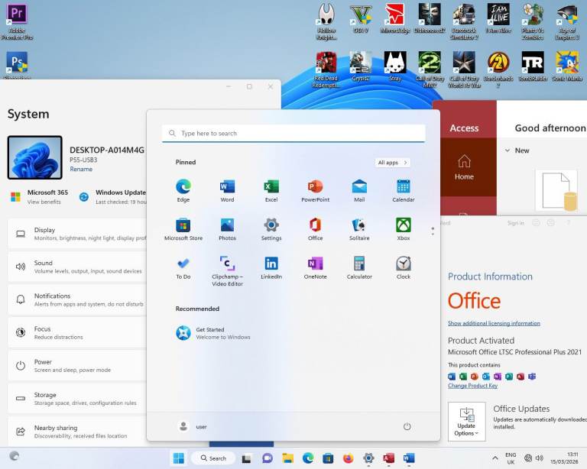Collapse the New section in Access
Screen dimensions: 587x469
[x=508, y=150]
